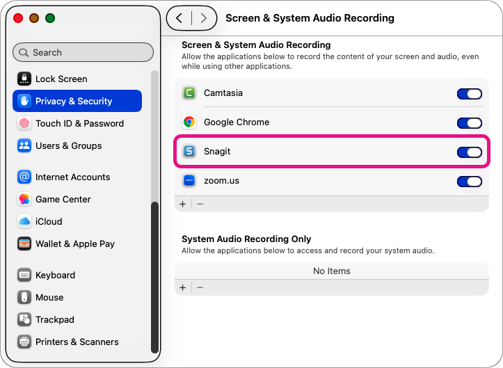
Task: Select the Snagit row label
Action: pyautogui.click(x=217, y=152)
